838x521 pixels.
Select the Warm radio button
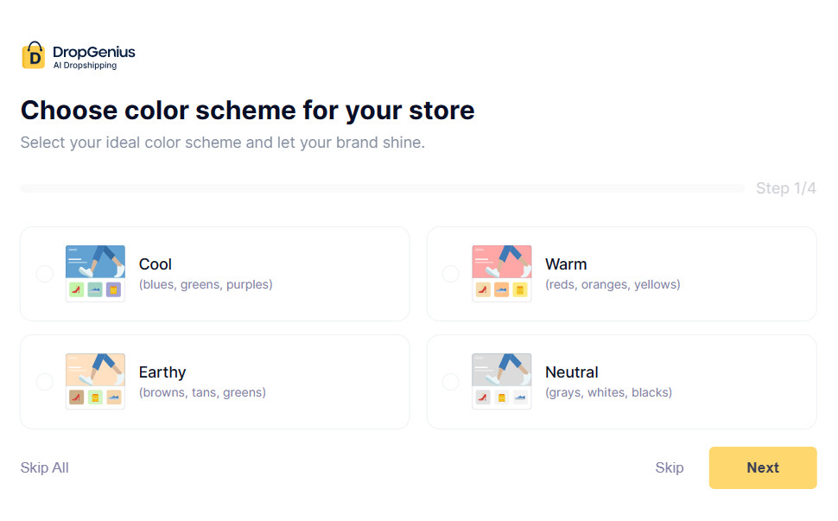[x=450, y=273]
